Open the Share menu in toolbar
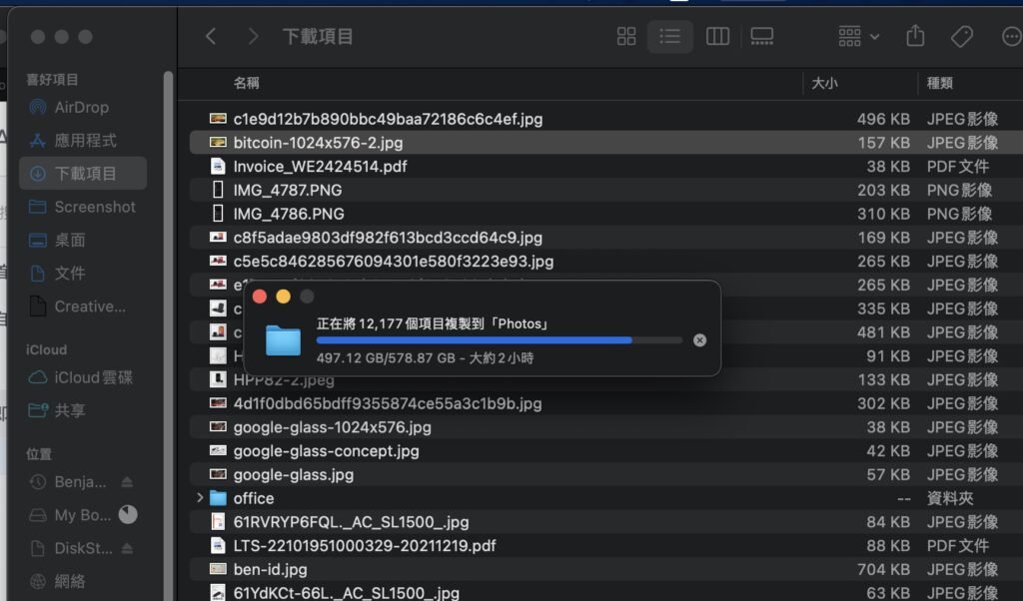This screenshot has height=601, width=1023. point(915,36)
